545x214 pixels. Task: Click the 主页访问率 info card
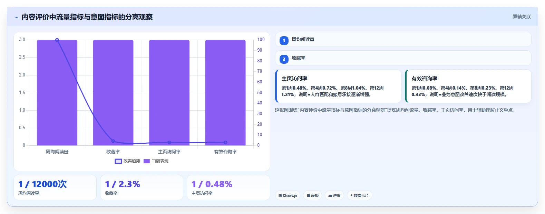338,86
